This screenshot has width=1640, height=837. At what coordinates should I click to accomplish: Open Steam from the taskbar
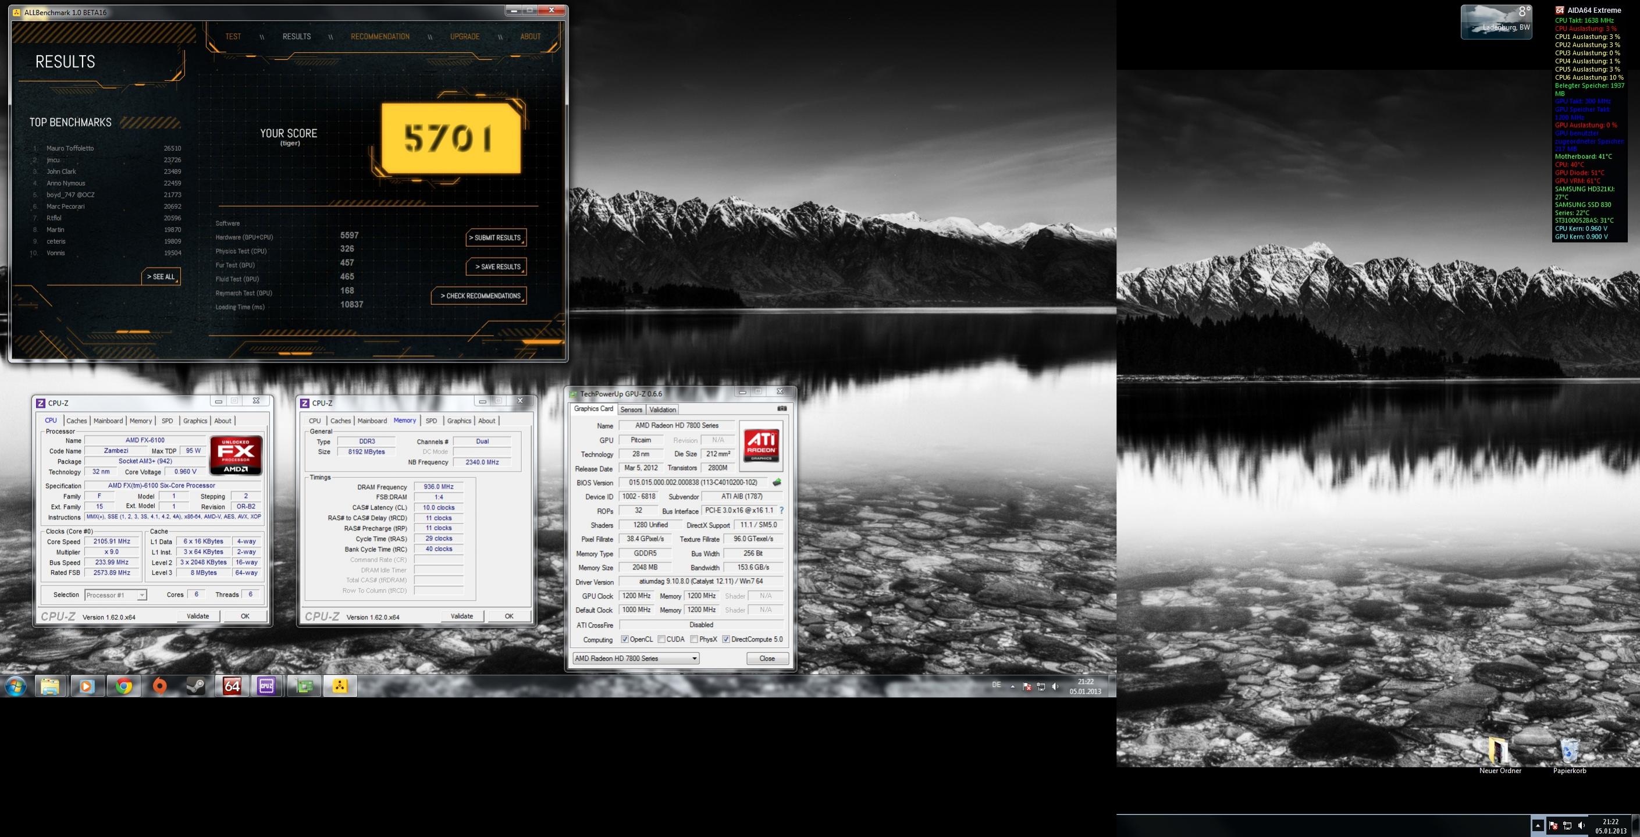coord(195,686)
